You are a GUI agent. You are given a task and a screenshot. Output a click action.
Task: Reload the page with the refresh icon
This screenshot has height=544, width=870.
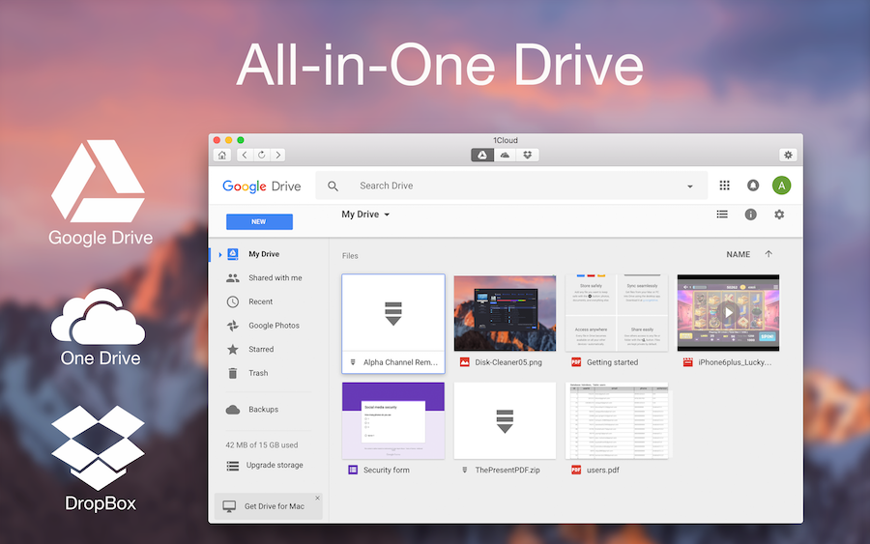[261, 156]
